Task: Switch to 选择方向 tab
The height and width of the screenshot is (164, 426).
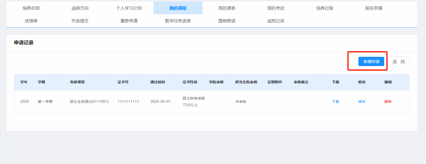Action: coord(80,8)
